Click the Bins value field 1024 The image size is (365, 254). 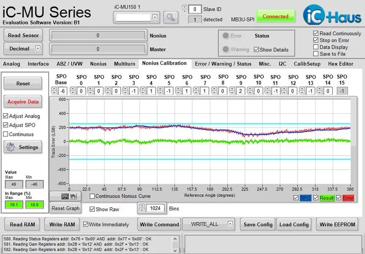(x=155, y=208)
